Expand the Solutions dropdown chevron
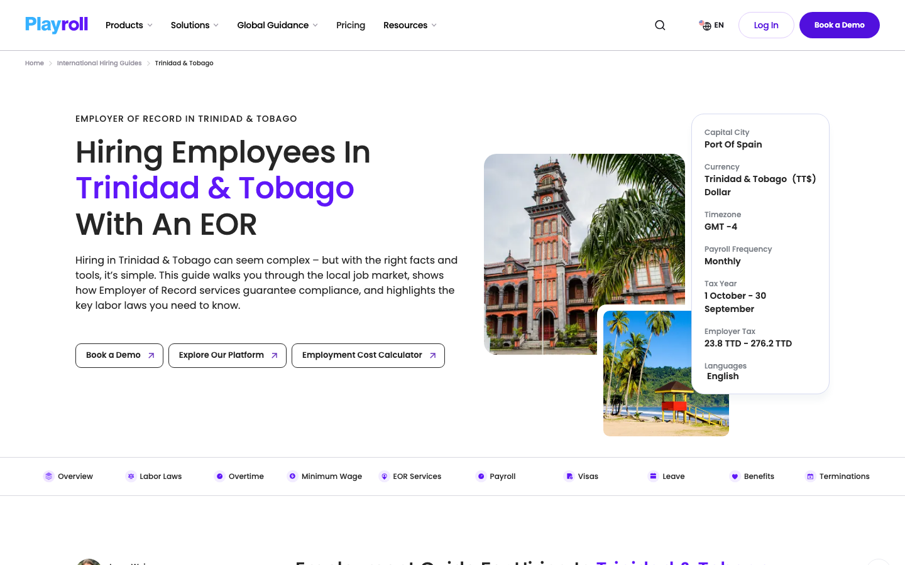The height and width of the screenshot is (565, 905). 216,25
